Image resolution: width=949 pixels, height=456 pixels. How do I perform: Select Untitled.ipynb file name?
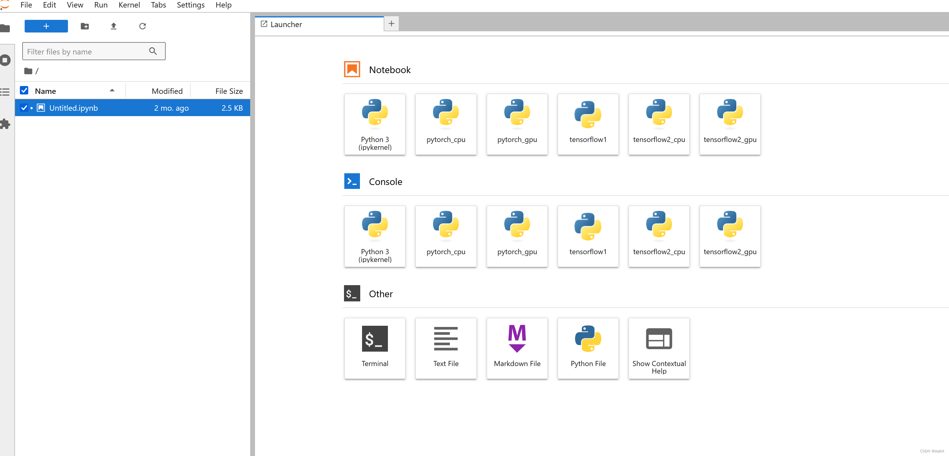pos(74,108)
